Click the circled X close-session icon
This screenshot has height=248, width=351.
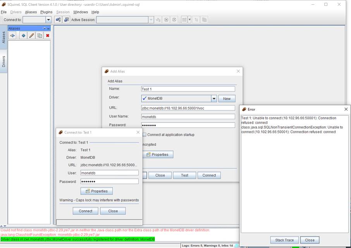point(174,20)
